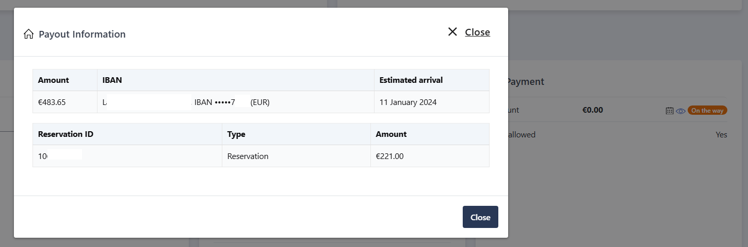Click the Payment heading behind the dialog
748x247 pixels.
(x=526, y=82)
